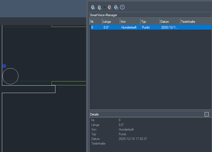This screenshot has height=152, width=212.
Task: Open SmartVoice help question mark icon
Action: (x=123, y=7)
